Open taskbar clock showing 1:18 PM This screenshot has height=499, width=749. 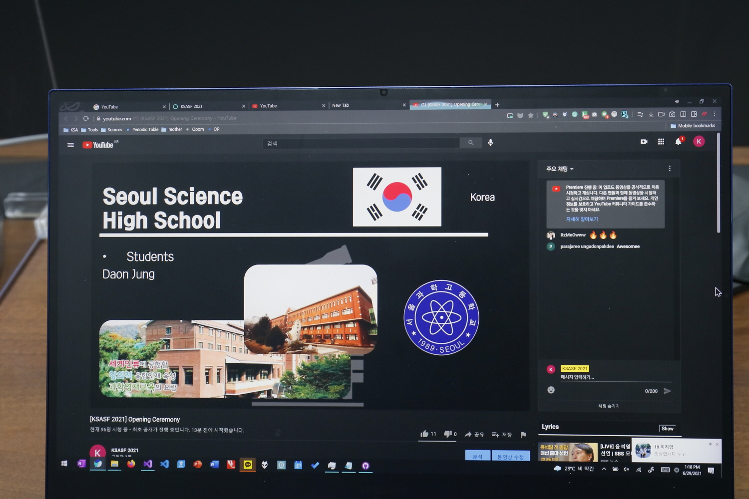point(692,470)
